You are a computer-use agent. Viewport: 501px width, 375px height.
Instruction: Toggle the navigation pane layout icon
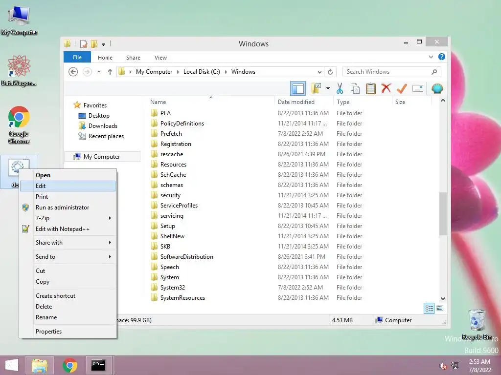point(298,89)
